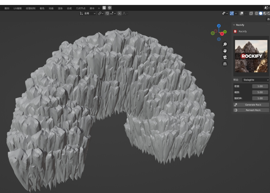Click the Rockify mountain preview thumbnail
The height and width of the screenshot is (193, 270).
tap(251, 56)
